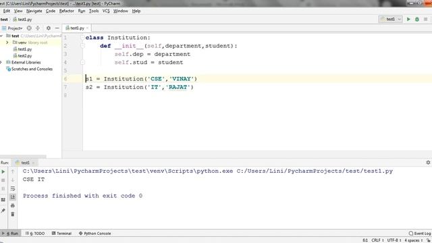
Task: Click the 'CSE' string on line 6
Action: click(156, 79)
